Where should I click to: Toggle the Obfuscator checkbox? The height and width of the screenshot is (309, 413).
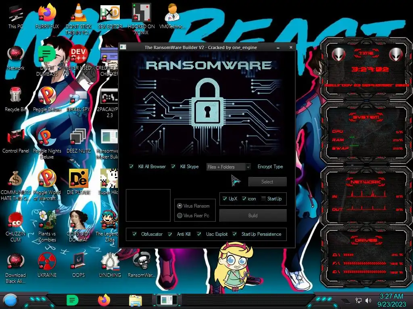(134, 234)
